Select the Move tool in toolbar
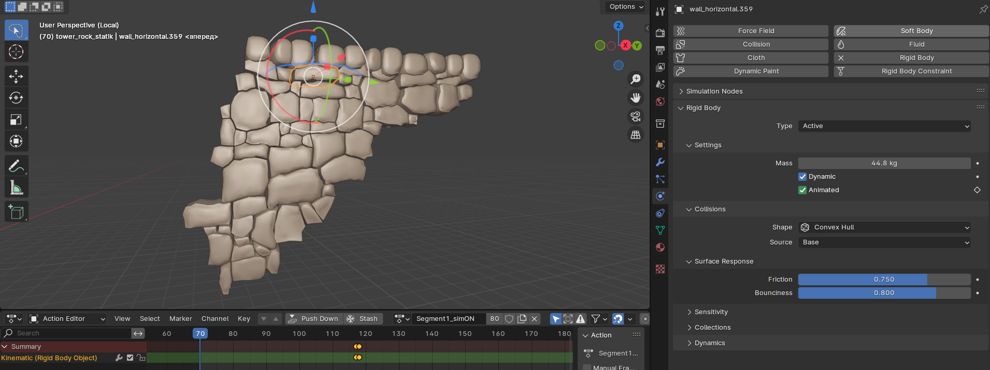 (16, 76)
